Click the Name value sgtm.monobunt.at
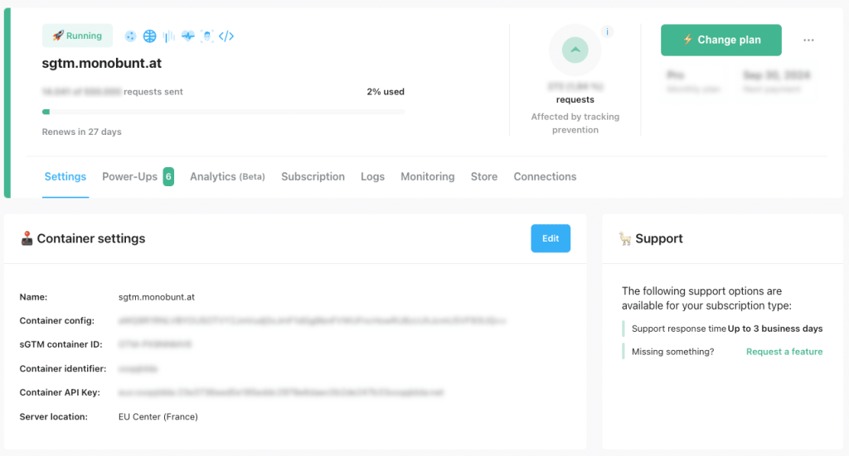The width and height of the screenshot is (849, 456). [157, 297]
